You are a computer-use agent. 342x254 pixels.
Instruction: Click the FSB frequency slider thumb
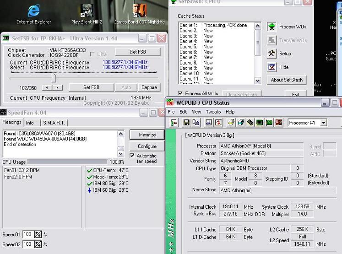(x=54, y=78)
